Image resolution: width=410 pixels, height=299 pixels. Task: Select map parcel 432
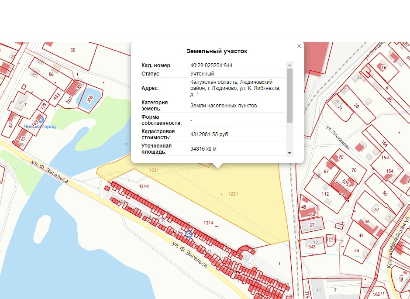311,215
